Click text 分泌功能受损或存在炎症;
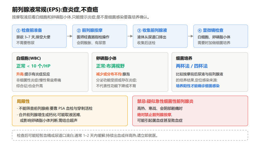This screenshot has height=144, width=260. coord(116,80)
